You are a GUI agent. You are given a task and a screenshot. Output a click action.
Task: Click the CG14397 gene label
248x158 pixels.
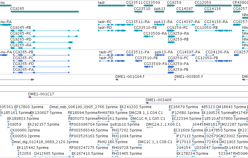pos(184,9)
